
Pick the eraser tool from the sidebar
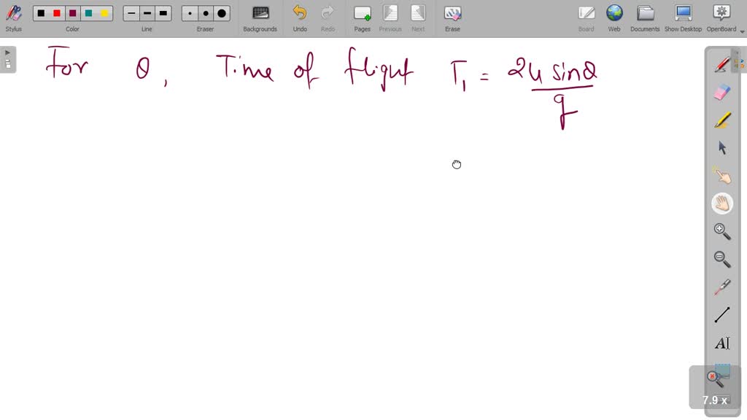pos(721,91)
